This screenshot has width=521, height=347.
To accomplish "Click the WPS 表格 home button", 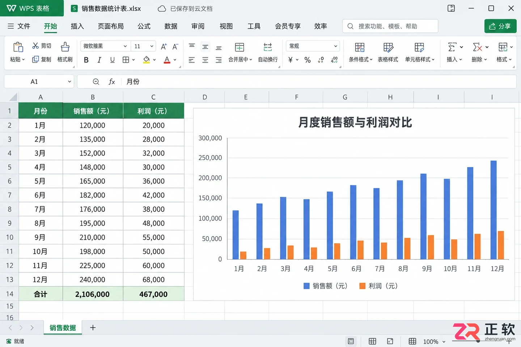I will (32, 8).
